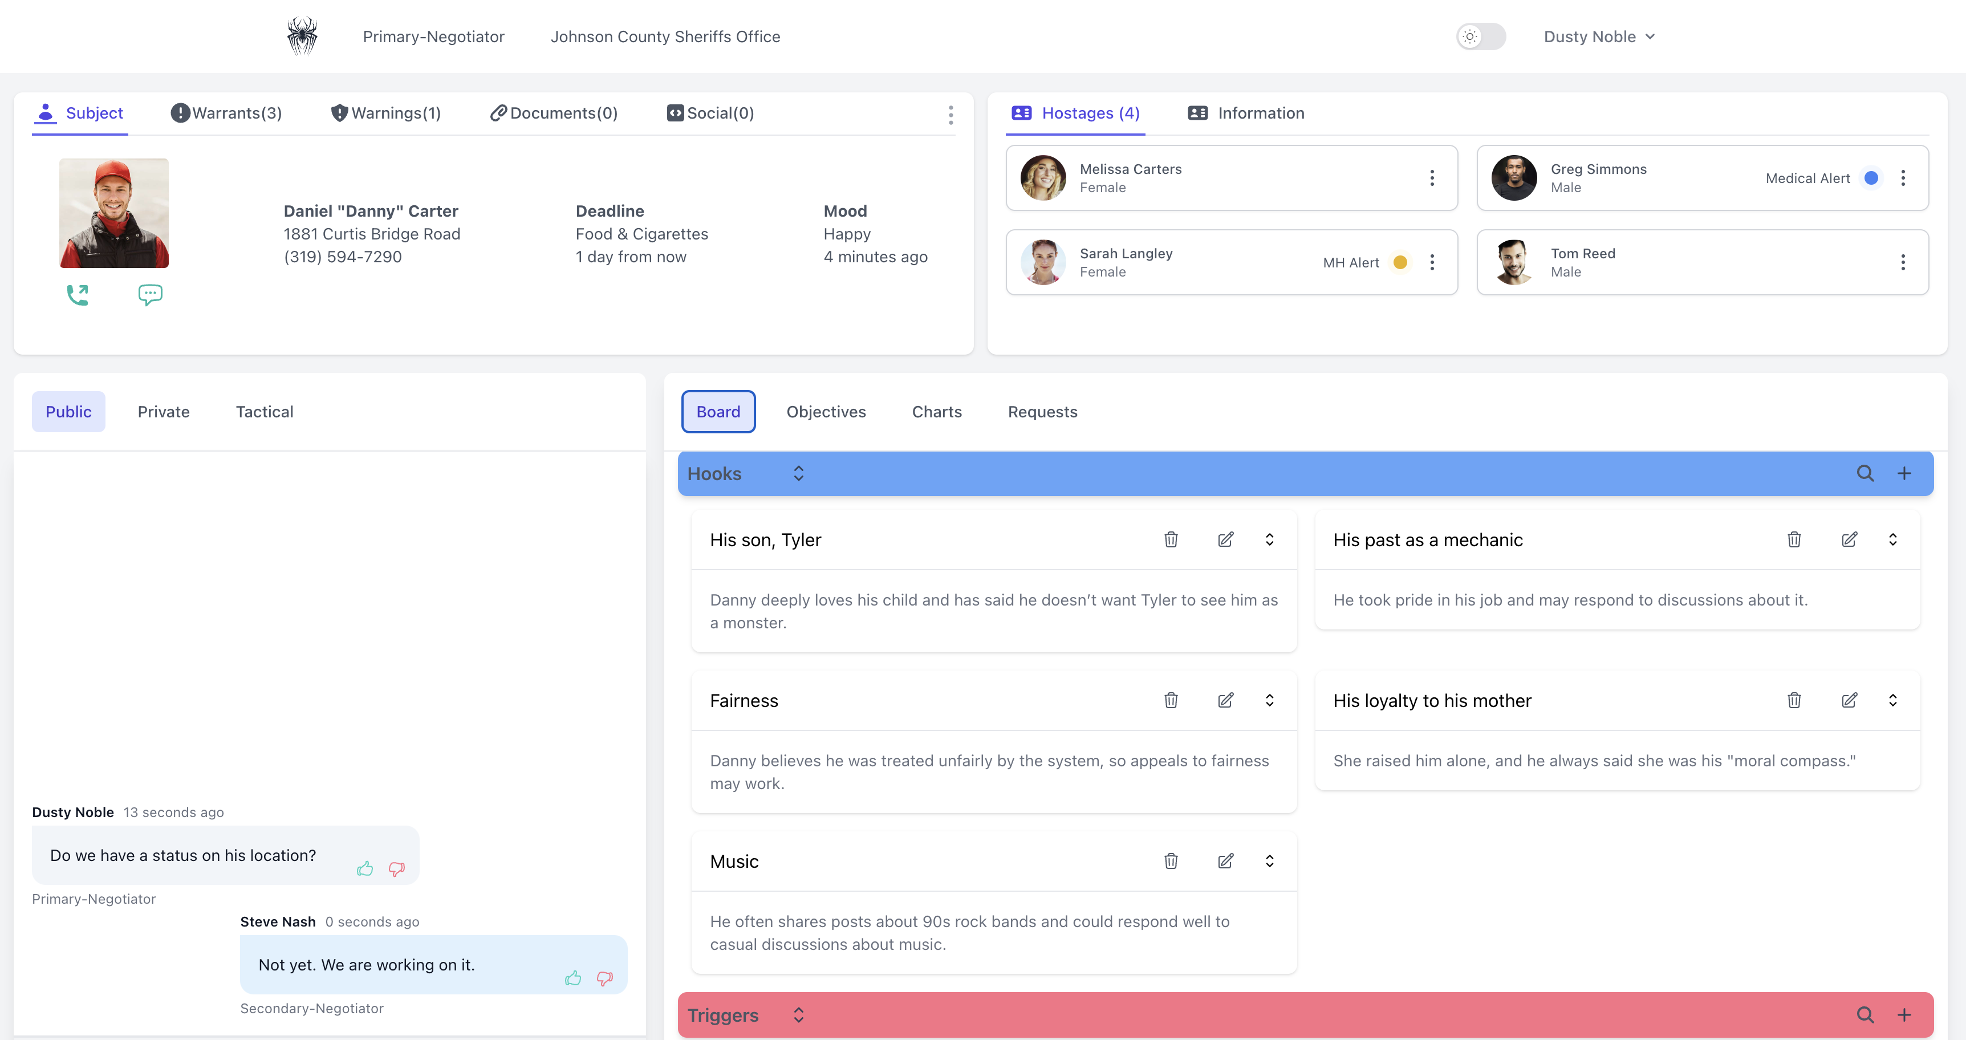
Task: Delete 'His loyalty to his mother' hook
Action: (1794, 700)
